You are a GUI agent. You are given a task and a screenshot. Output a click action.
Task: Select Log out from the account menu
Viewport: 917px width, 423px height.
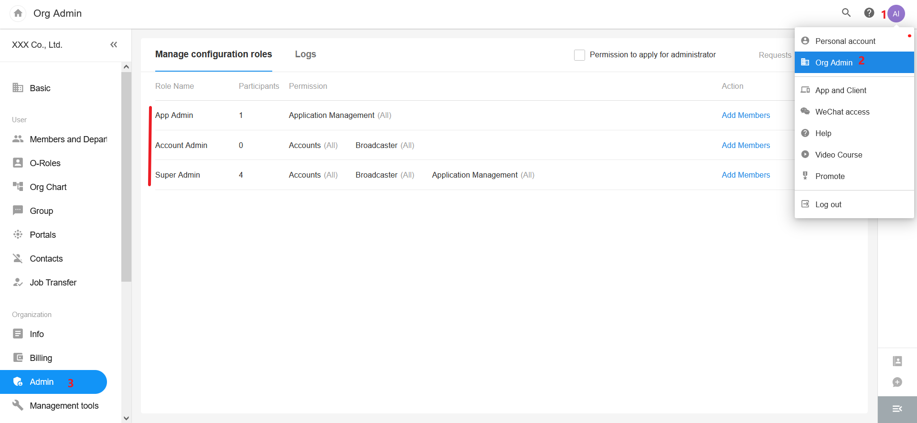[x=828, y=204]
